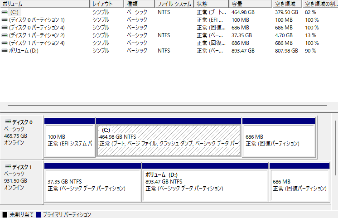Select Disk 1's 686 MB recovery partition block

(299, 185)
